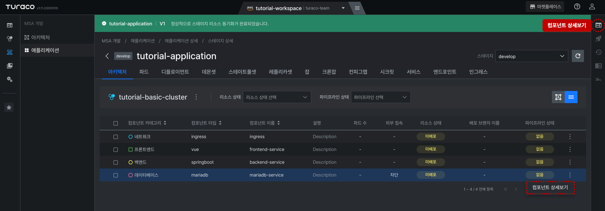This screenshot has width=605, height=211.
Task: Check the 프론트엔드 vue row checkbox
Action: coord(116,150)
